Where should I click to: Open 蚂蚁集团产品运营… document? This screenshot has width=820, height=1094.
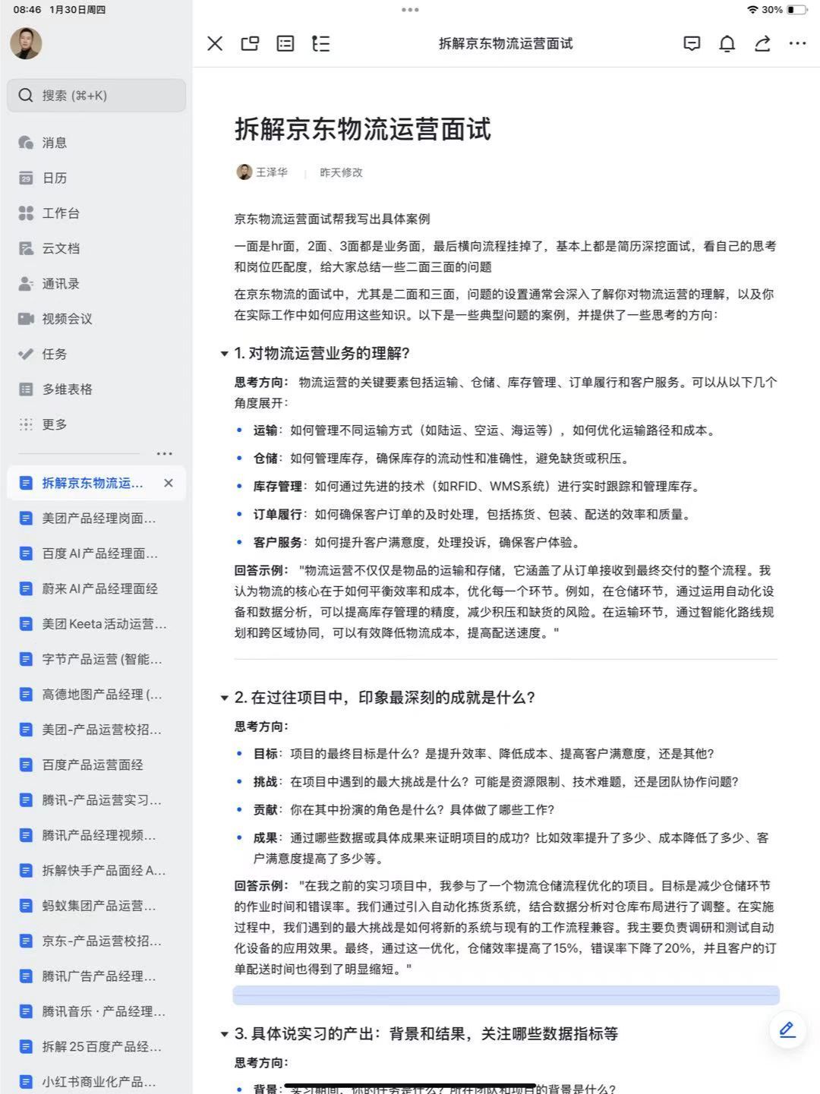click(x=96, y=906)
